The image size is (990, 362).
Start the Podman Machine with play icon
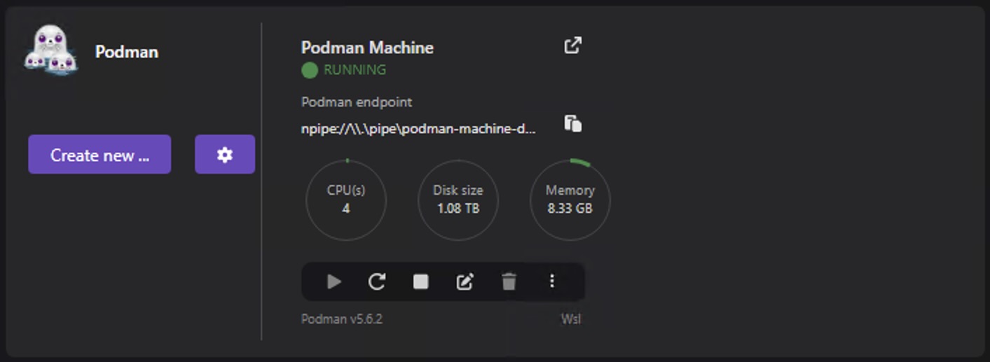(334, 281)
